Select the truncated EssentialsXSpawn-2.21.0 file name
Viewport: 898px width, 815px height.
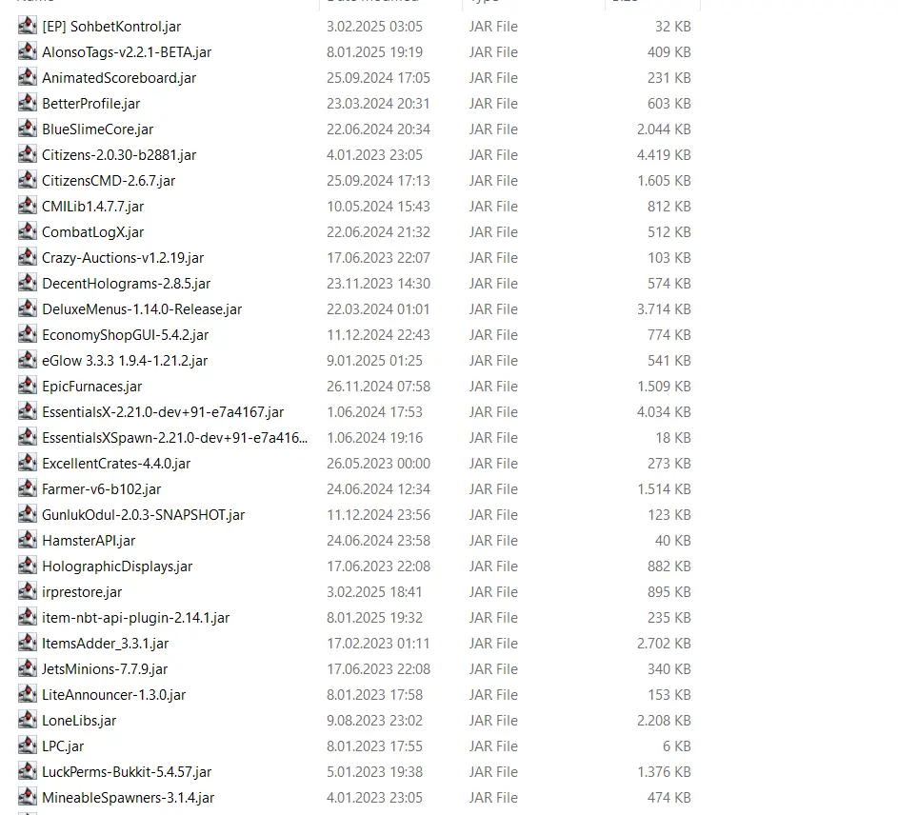coord(174,438)
